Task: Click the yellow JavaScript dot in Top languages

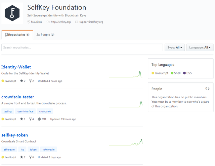Action: click(x=153, y=73)
